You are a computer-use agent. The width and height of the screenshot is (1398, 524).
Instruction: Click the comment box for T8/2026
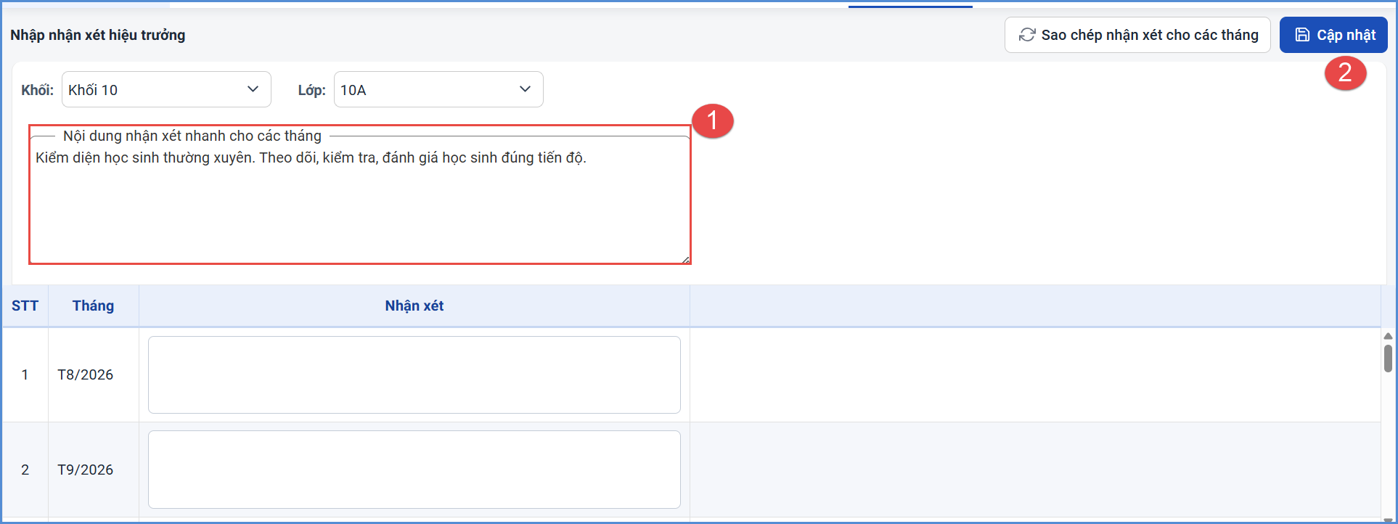[x=414, y=374]
